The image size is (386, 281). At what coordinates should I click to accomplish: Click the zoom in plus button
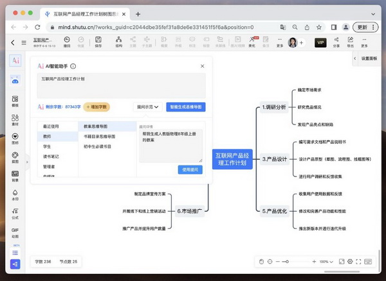314,262
